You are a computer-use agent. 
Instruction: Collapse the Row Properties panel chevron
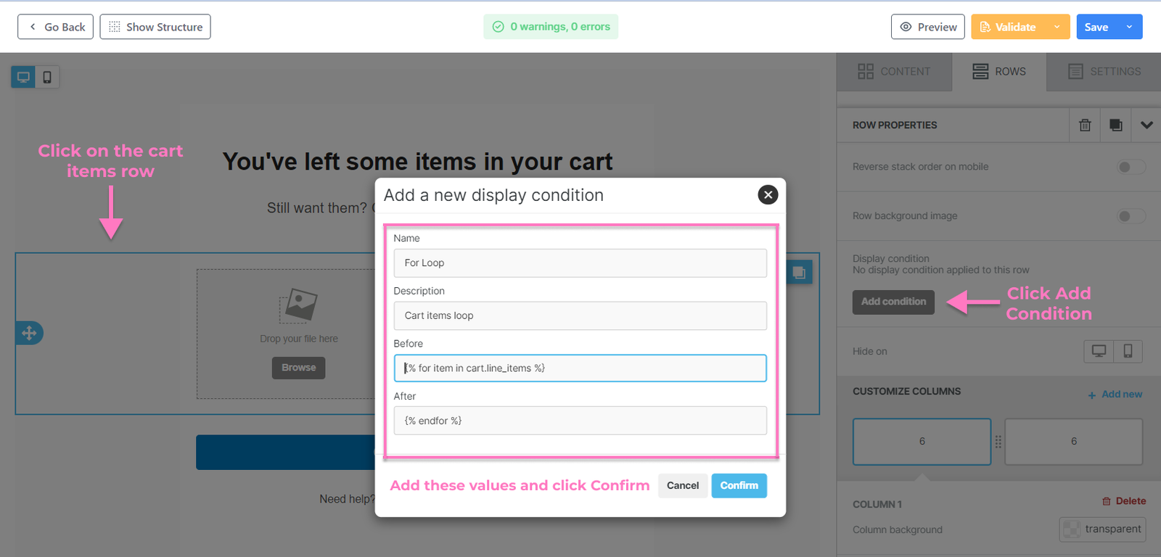click(1146, 125)
